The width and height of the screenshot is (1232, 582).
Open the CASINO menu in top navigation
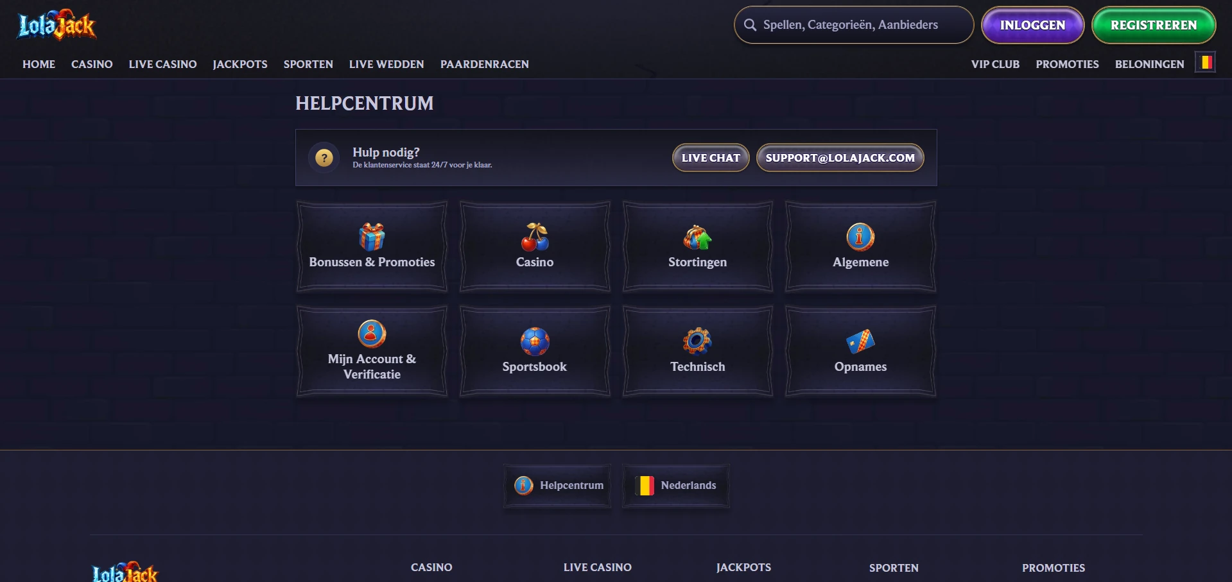(x=92, y=64)
